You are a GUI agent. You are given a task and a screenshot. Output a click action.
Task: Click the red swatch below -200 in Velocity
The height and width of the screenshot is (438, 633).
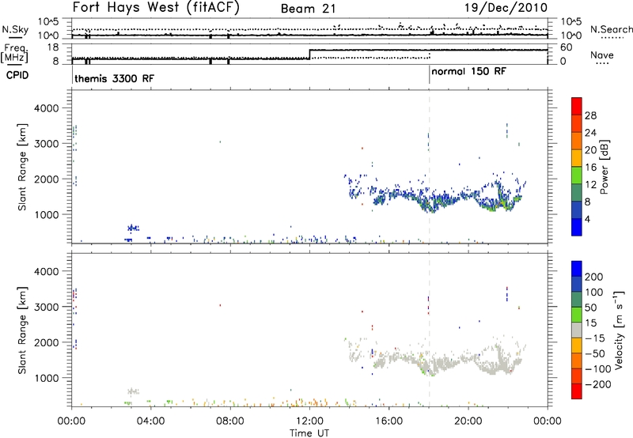click(577, 391)
